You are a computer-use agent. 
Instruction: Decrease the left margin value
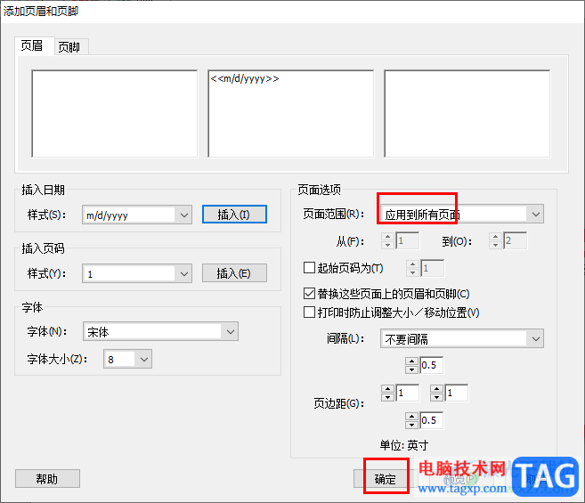pos(387,397)
